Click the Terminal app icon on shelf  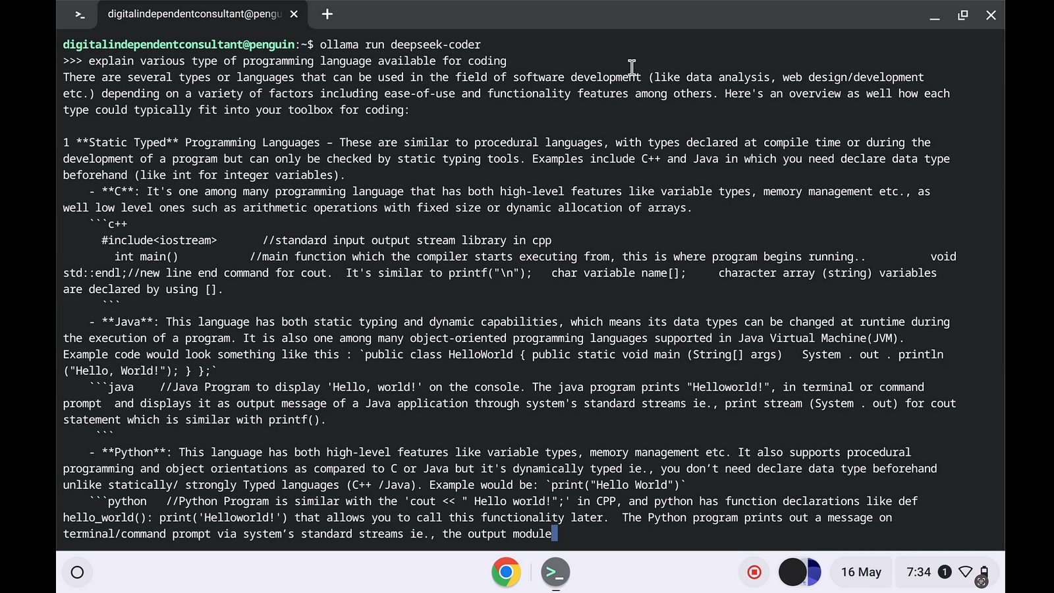(555, 572)
